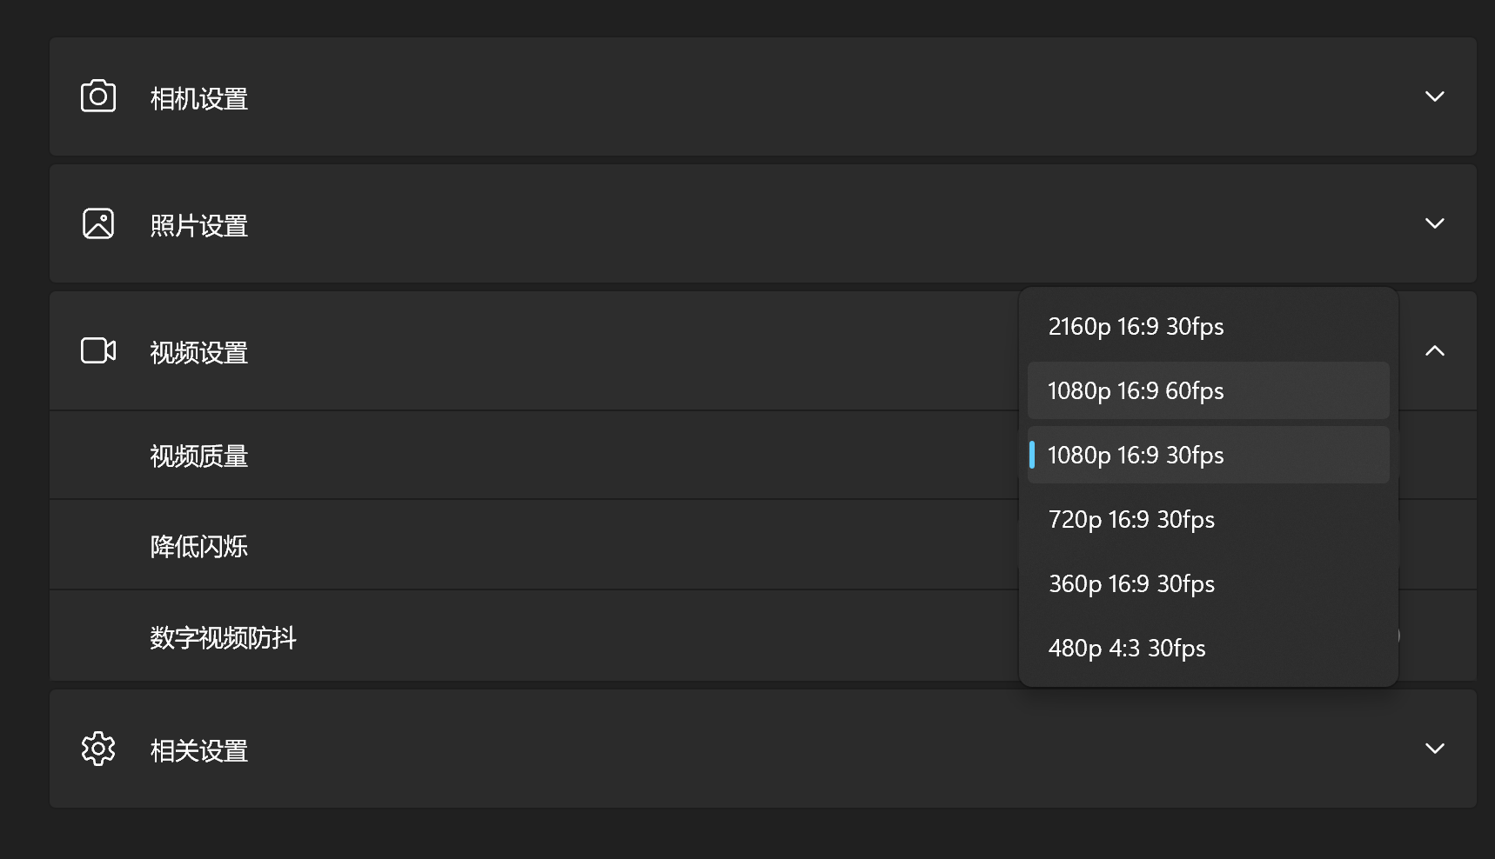The width and height of the screenshot is (1495, 859).
Task: Click the 相机设置 section title text
Action: (x=199, y=98)
